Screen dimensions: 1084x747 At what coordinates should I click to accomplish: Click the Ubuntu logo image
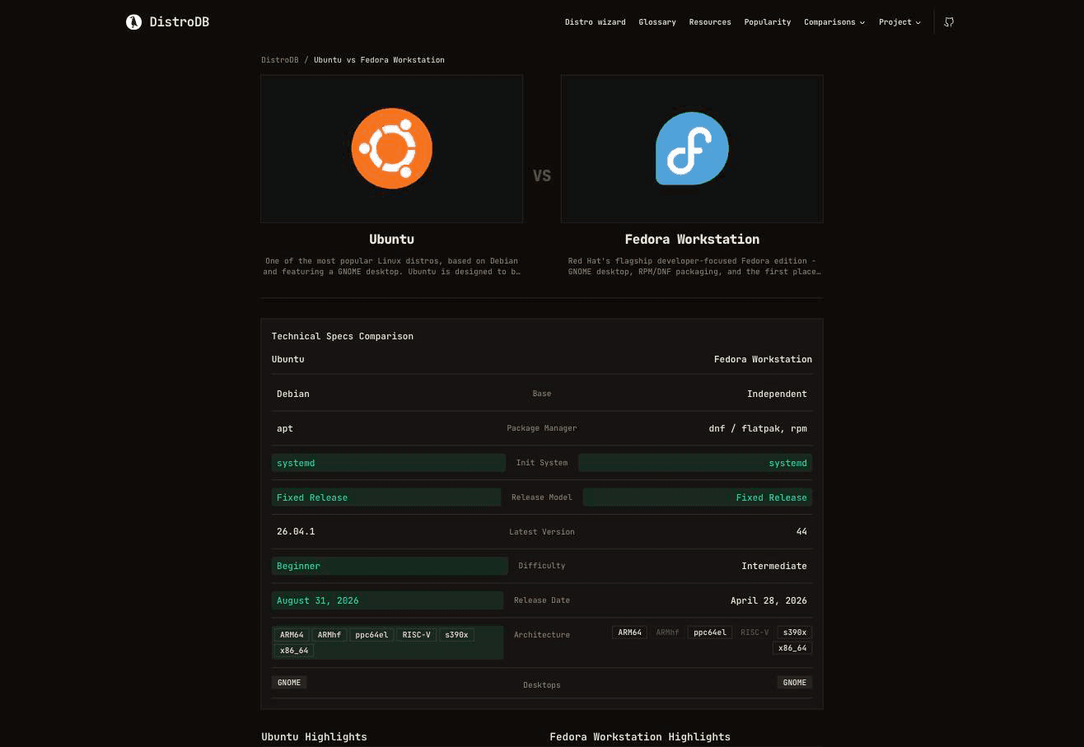[392, 148]
